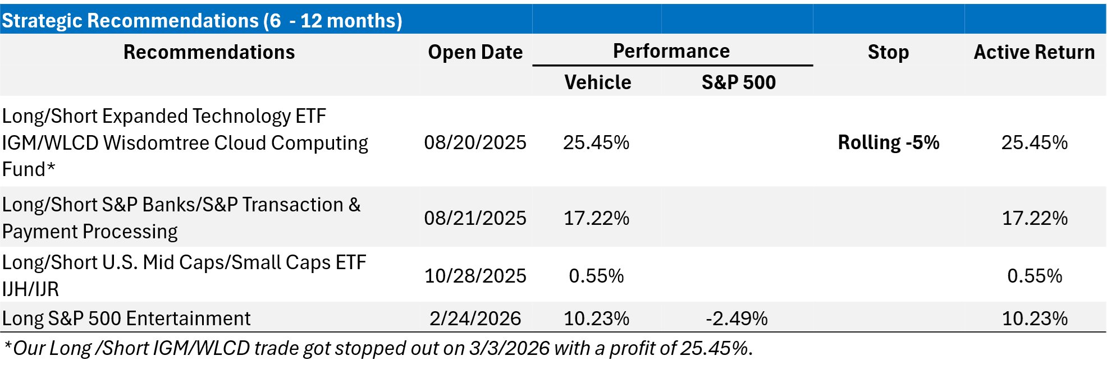
Task: Select the 2/24/2026 open date cell
Action: [475, 318]
